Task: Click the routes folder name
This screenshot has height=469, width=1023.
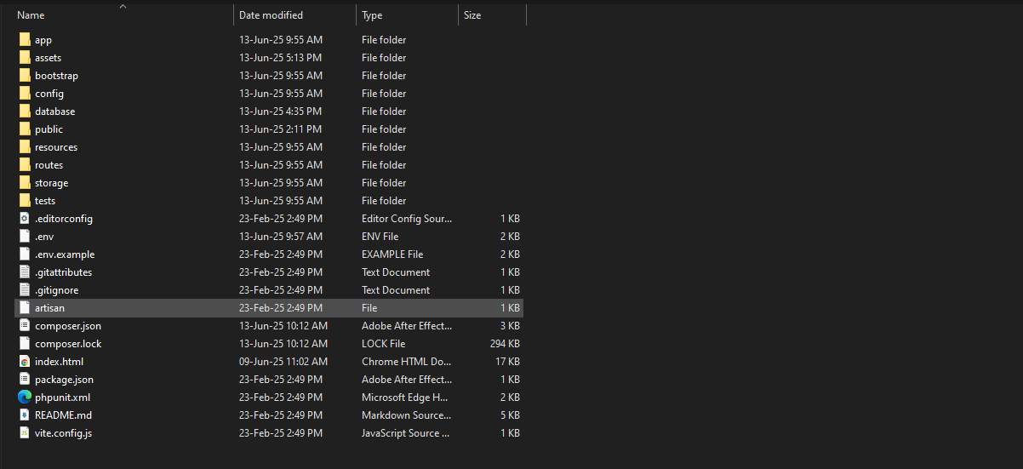Action: click(x=49, y=165)
